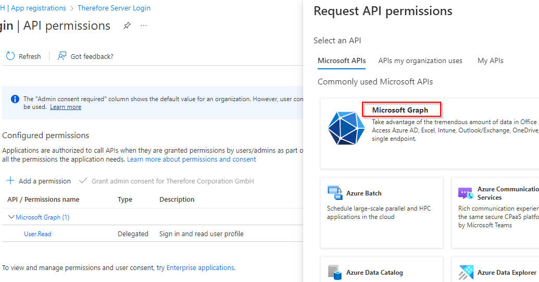This screenshot has height=282, width=539.
Task: Select the Microsoft Graph API title
Action: 400,110
